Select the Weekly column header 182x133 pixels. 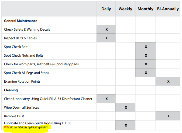(x=125, y=9)
